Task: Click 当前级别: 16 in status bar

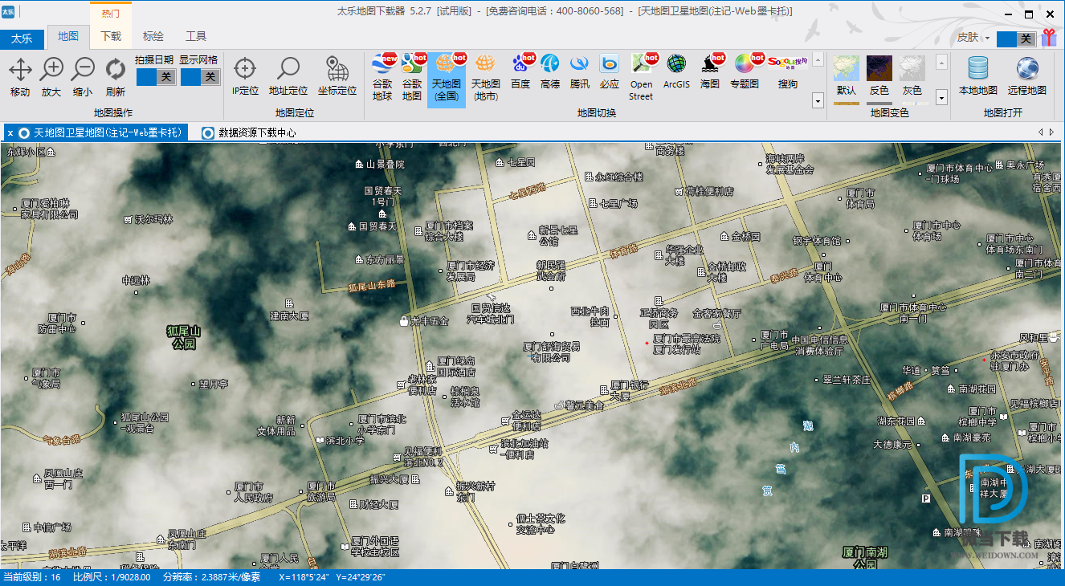Action: click(32, 577)
